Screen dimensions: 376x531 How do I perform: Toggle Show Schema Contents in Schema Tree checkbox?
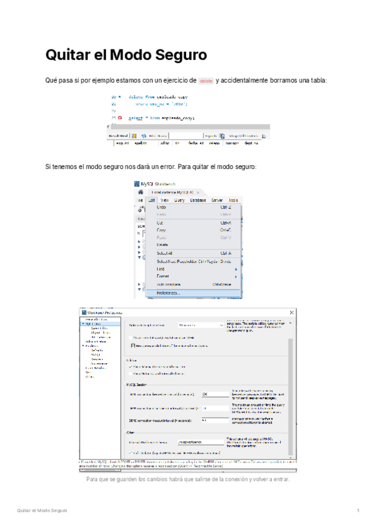[x=130, y=367]
